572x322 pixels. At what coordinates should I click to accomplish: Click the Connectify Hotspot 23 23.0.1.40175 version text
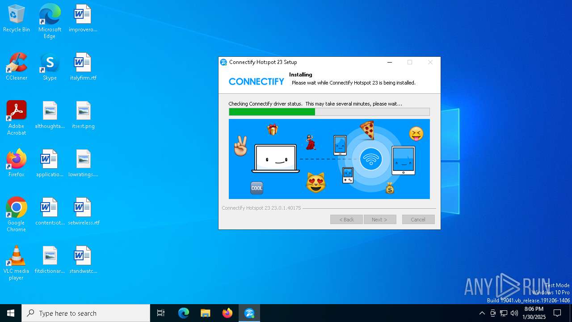coord(261,208)
